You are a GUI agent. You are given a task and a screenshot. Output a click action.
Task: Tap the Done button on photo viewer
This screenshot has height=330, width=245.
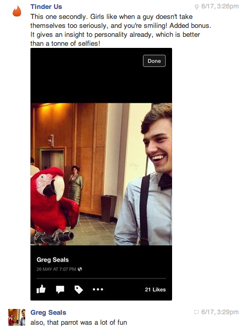[x=154, y=61]
